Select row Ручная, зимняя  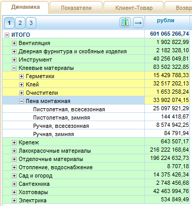(x=96, y=134)
